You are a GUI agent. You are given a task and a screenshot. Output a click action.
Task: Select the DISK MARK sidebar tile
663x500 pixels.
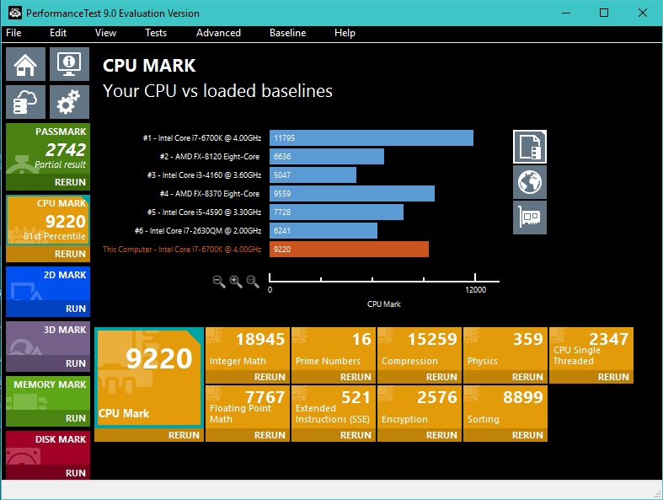pyautogui.click(x=48, y=448)
